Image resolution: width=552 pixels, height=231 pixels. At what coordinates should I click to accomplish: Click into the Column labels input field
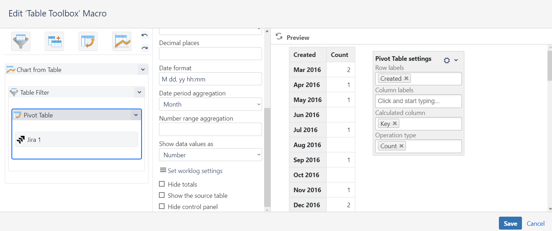(x=418, y=101)
